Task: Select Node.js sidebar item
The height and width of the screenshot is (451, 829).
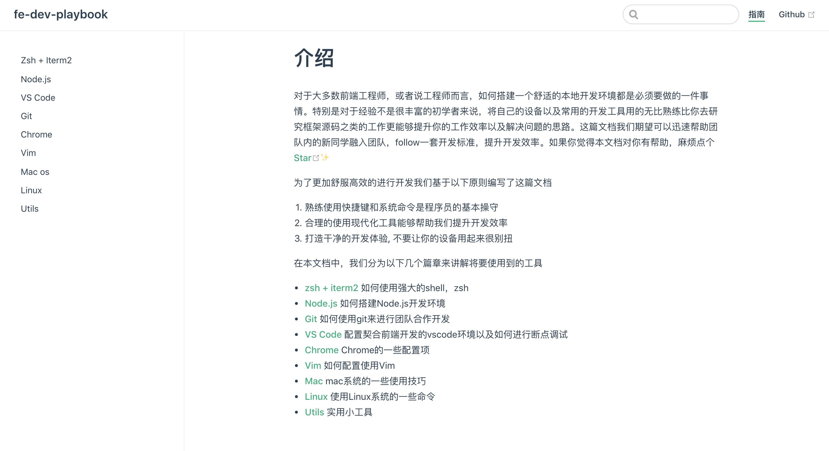Action: pyautogui.click(x=36, y=79)
